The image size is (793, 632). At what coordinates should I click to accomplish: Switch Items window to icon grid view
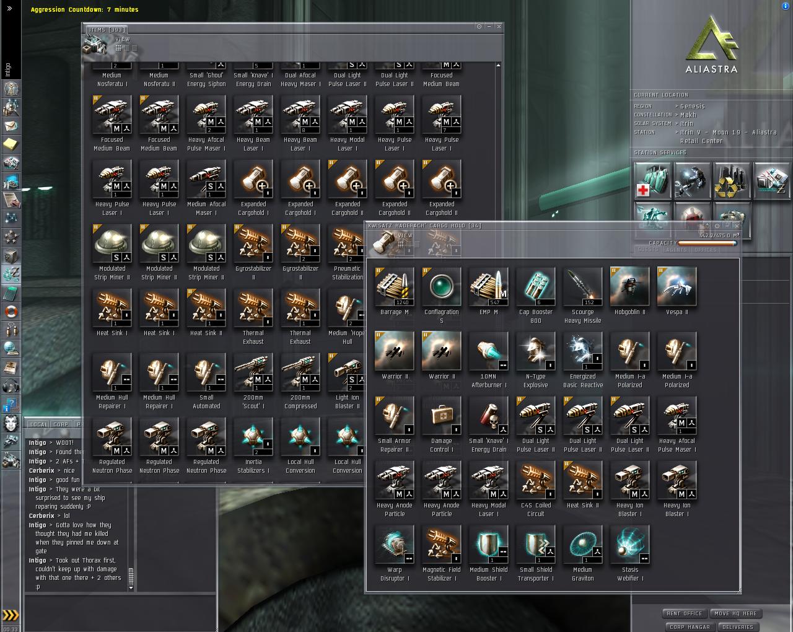pos(118,48)
